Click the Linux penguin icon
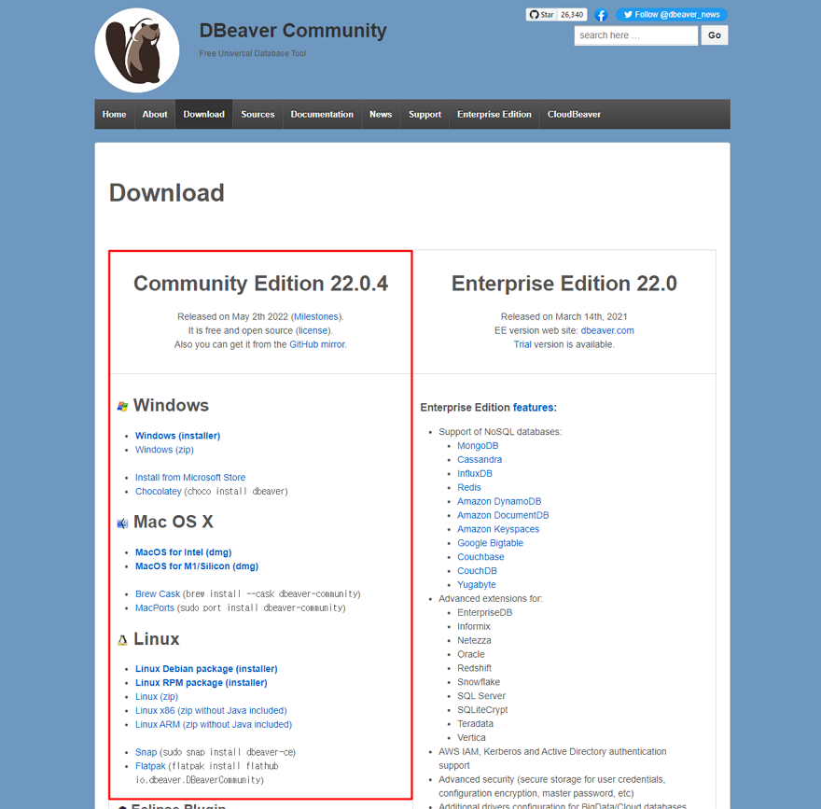The image size is (821, 809). click(122, 640)
